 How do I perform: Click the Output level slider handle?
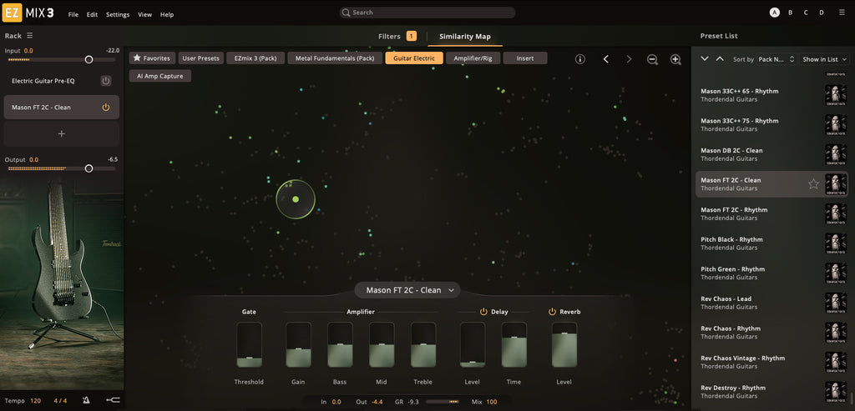(x=89, y=168)
